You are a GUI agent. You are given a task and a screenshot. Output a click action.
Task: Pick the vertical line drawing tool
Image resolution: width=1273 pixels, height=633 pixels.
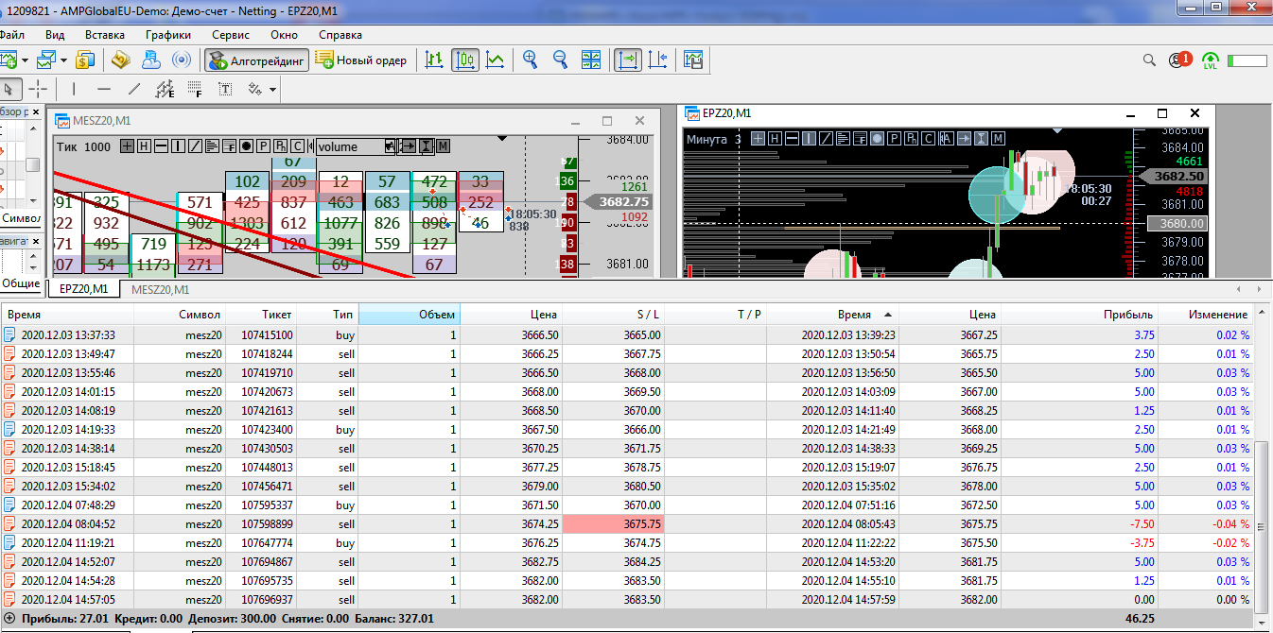[74, 89]
